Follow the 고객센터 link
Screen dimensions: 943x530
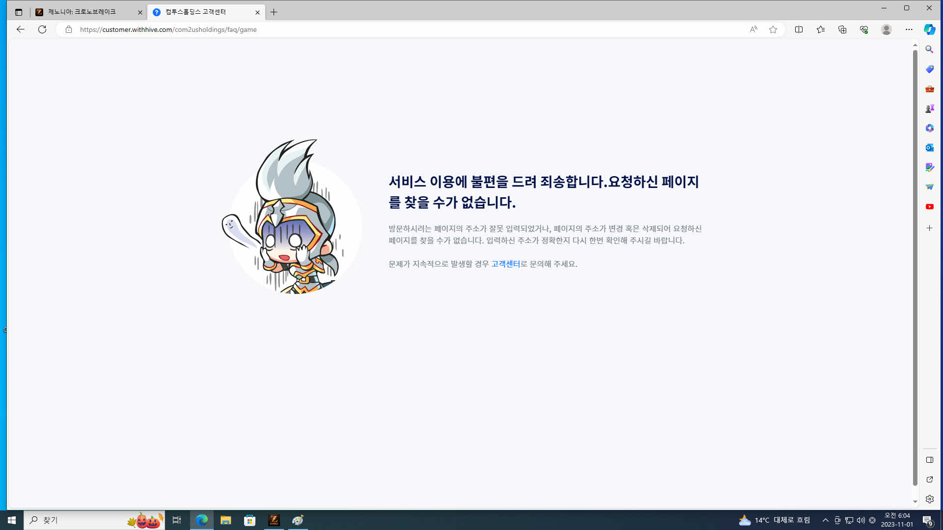[505, 264]
